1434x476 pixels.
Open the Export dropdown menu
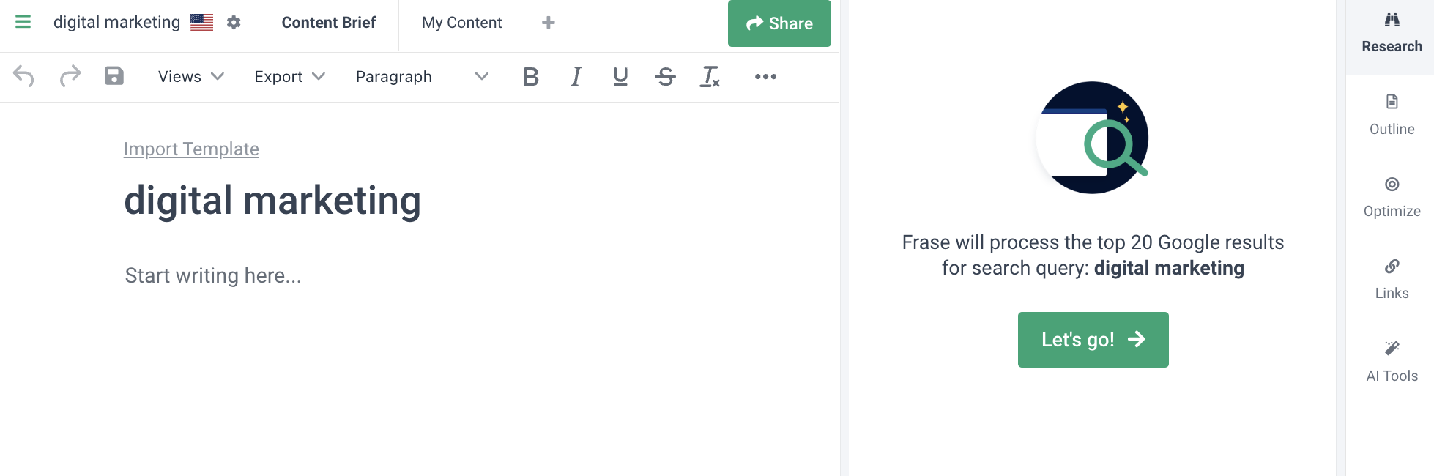click(289, 76)
